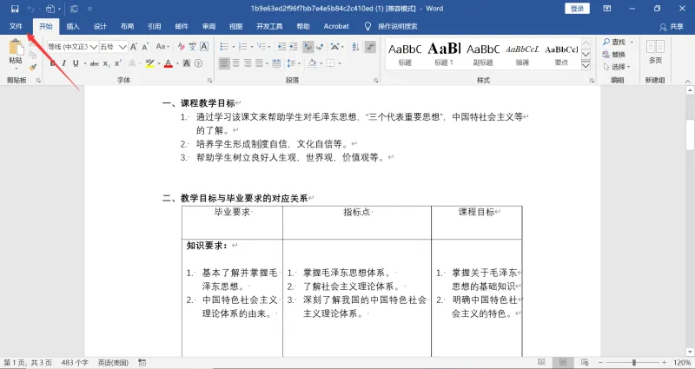Open the bullets list dropdown arrow
This screenshot has width=695, height=369.
(x=233, y=47)
